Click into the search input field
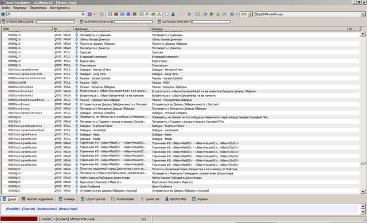The width and height of the screenshot is (367, 223). pyautogui.click(x=46, y=14)
